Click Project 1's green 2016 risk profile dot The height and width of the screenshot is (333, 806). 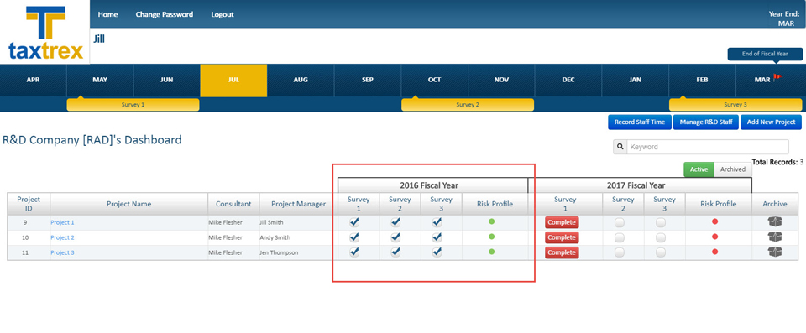[491, 222]
